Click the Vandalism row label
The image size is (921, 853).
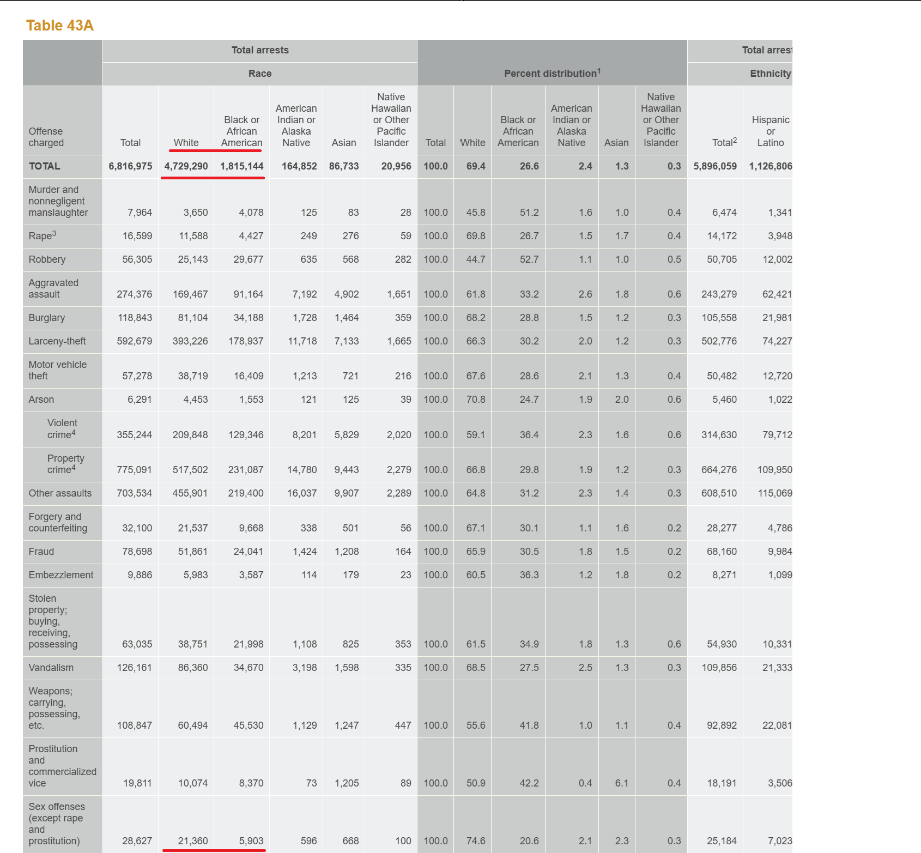[x=51, y=668]
